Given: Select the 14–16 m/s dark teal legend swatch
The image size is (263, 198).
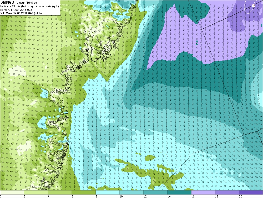Looking at the screenshot, I should 179,192.
